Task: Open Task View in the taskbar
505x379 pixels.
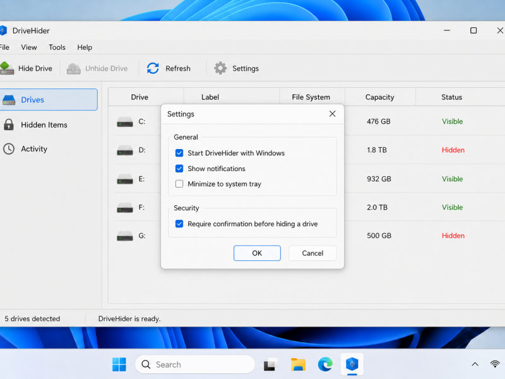Action: (271, 364)
